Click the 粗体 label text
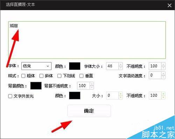175x139 pixels. click(31, 76)
